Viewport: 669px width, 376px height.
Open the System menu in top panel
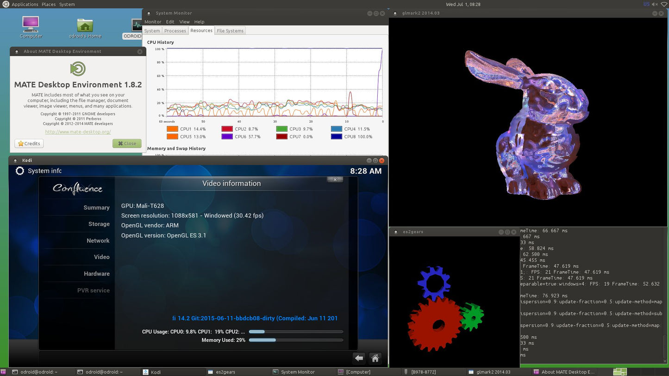click(x=67, y=4)
